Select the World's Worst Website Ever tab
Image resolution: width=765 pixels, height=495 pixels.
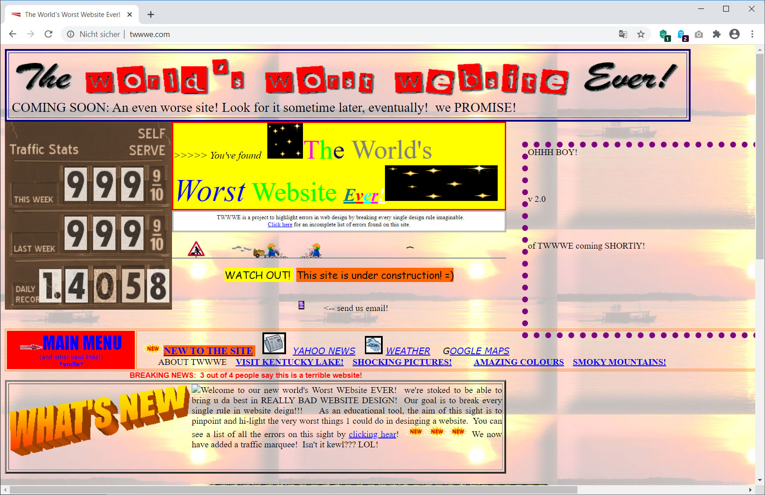coord(71,14)
